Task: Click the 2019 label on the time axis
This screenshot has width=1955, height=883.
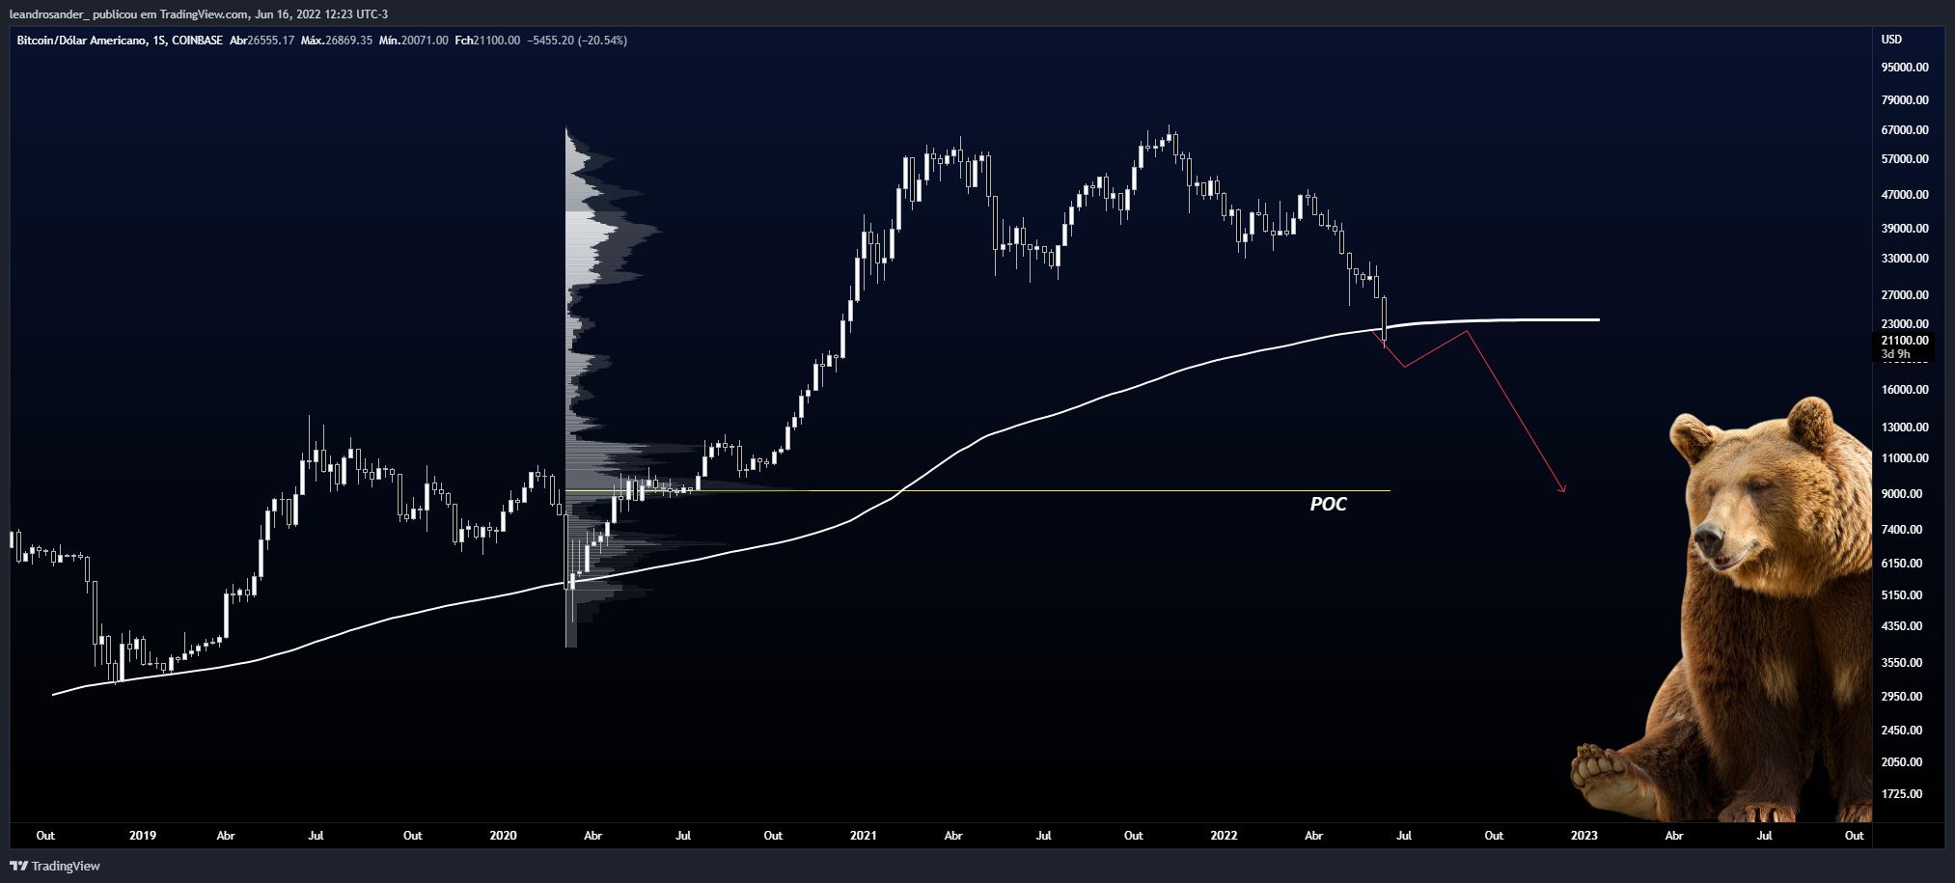Action: pos(143,836)
